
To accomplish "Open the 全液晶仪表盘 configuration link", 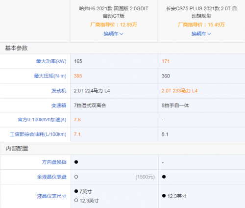I will 52,177.
